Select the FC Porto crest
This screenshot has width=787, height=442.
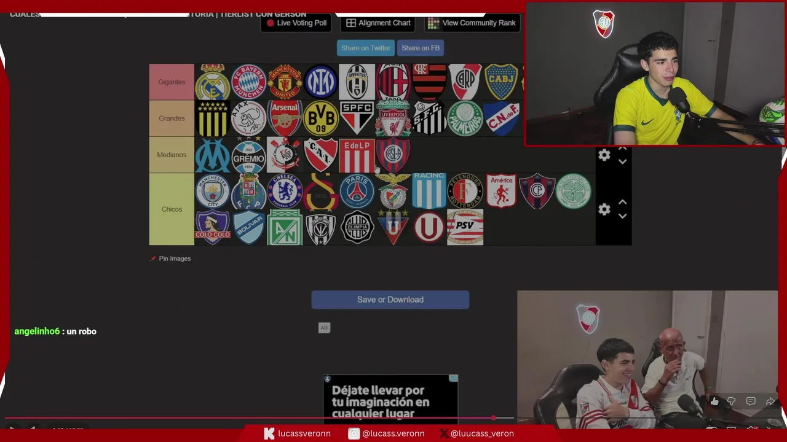click(x=249, y=192)
